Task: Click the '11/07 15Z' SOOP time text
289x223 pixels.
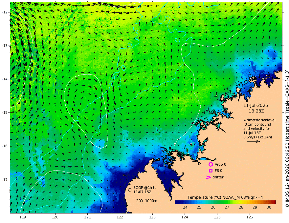Action: tap(142, 192)
